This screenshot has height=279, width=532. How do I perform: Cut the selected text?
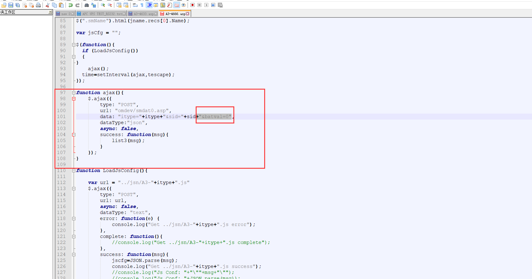coord(47,5)
